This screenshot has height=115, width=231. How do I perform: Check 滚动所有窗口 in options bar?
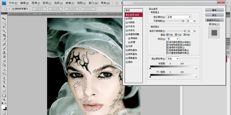coord(13,9)
